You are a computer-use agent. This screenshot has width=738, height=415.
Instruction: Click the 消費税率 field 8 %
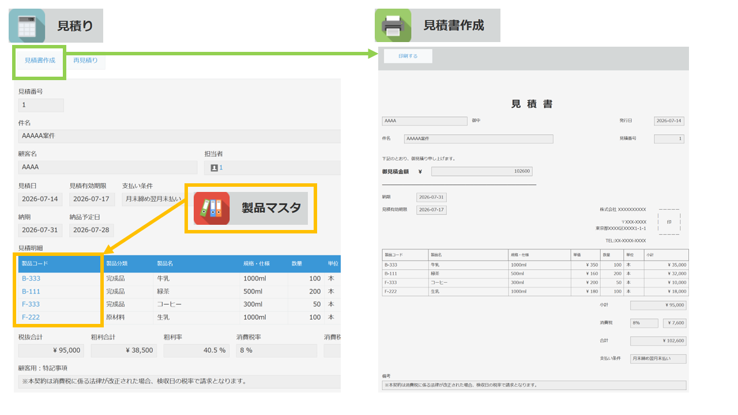tap(277, 350)
